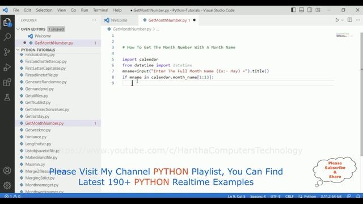Open the Explorer view in activity bar
363x204 pixels.
[7, 22]
